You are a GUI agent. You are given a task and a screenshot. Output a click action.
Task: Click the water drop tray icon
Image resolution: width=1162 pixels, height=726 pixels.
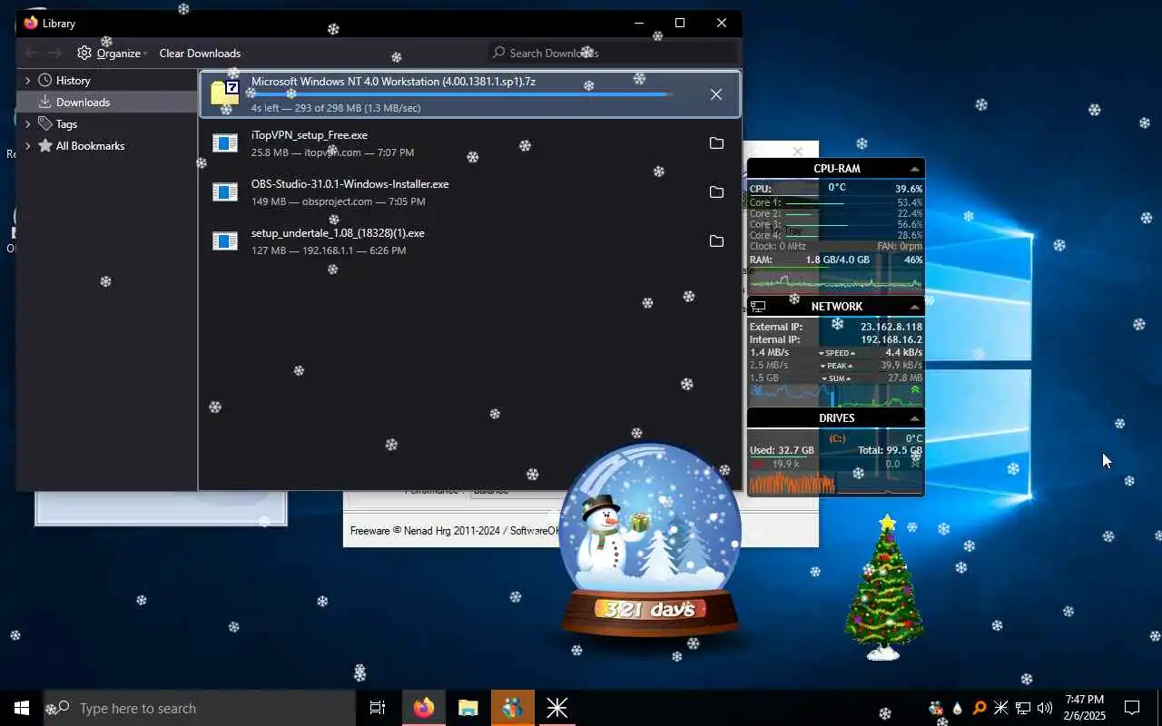pyautogui.click(x=958, y=709)
